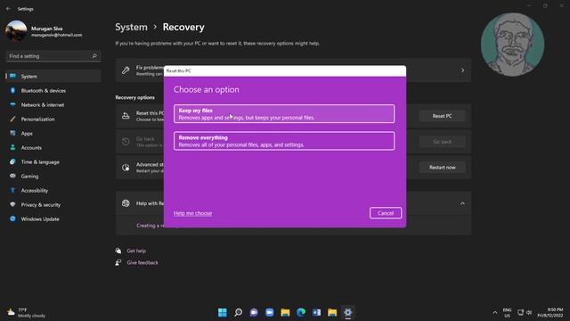Click the Network wifi icon in the sidebar

point(12,104)
